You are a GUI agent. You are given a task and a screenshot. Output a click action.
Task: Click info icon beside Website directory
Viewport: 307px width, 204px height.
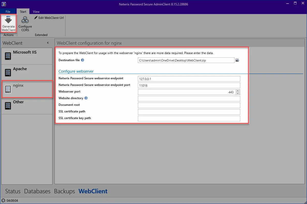(x=86, y=98)
